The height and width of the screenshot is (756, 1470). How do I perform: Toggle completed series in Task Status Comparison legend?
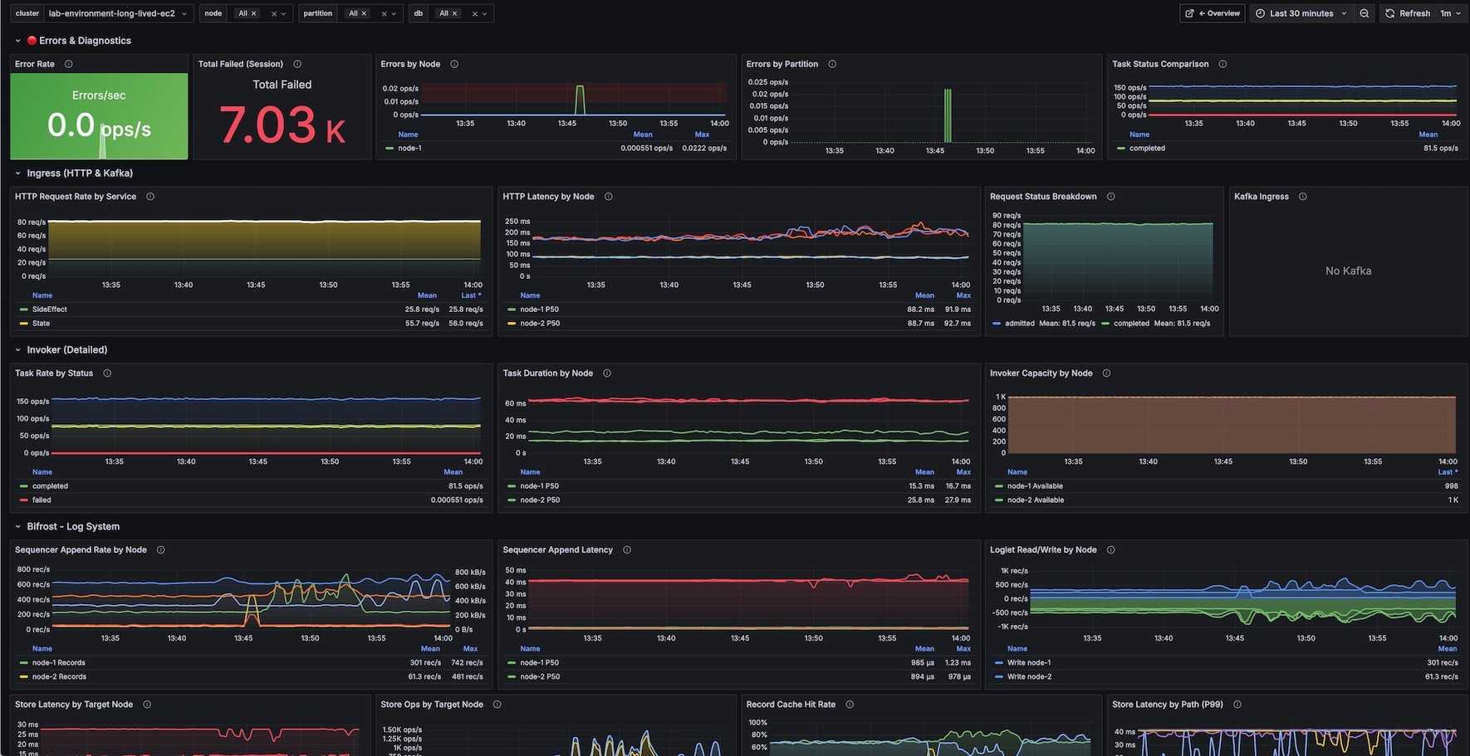tap(1147, 148)
